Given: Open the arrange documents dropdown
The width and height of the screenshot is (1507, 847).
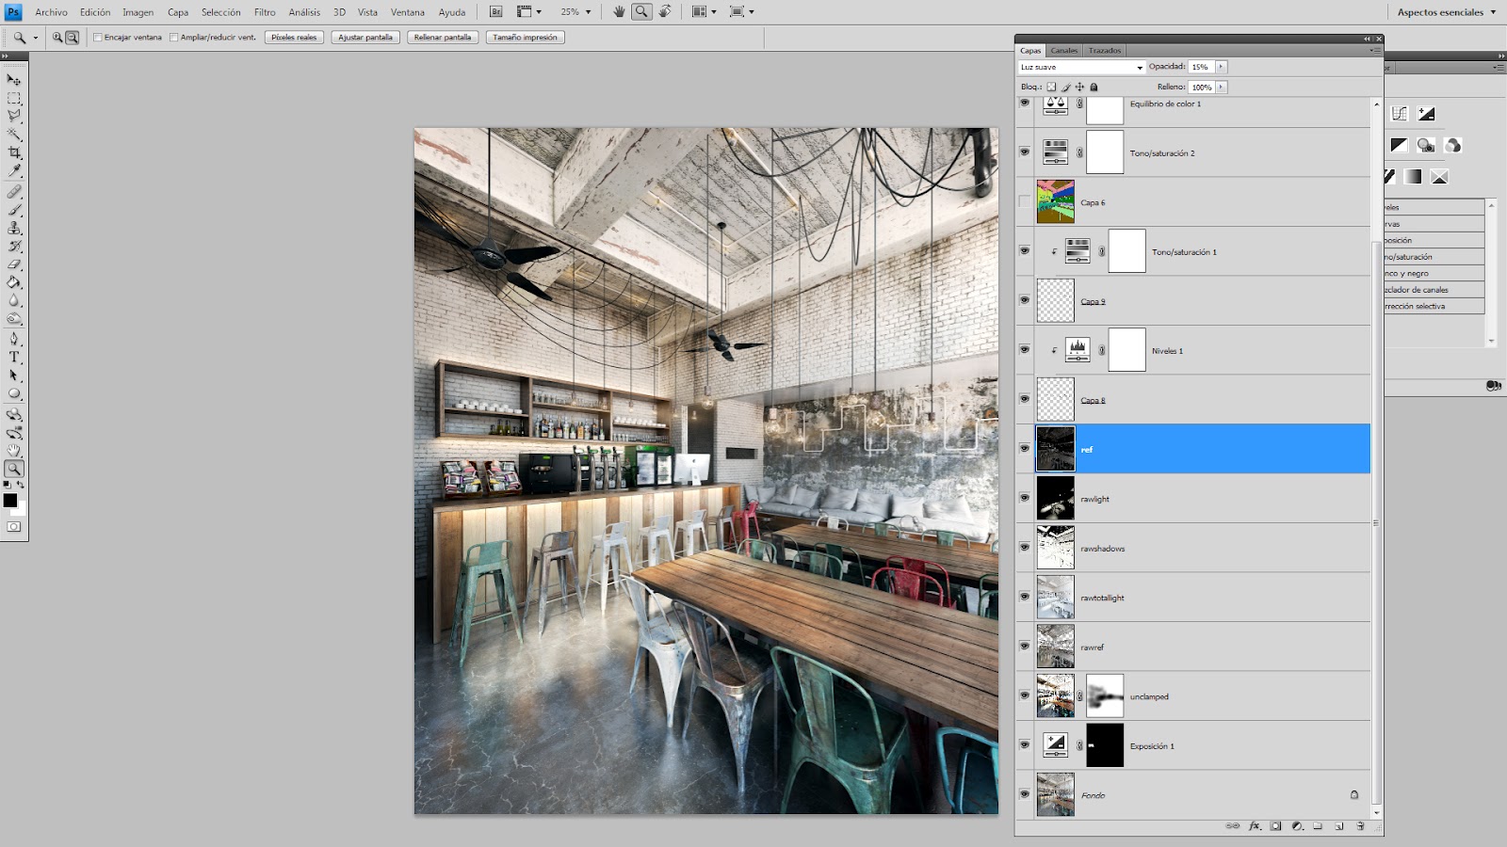Looking at the screenshot, I should 704,12.
